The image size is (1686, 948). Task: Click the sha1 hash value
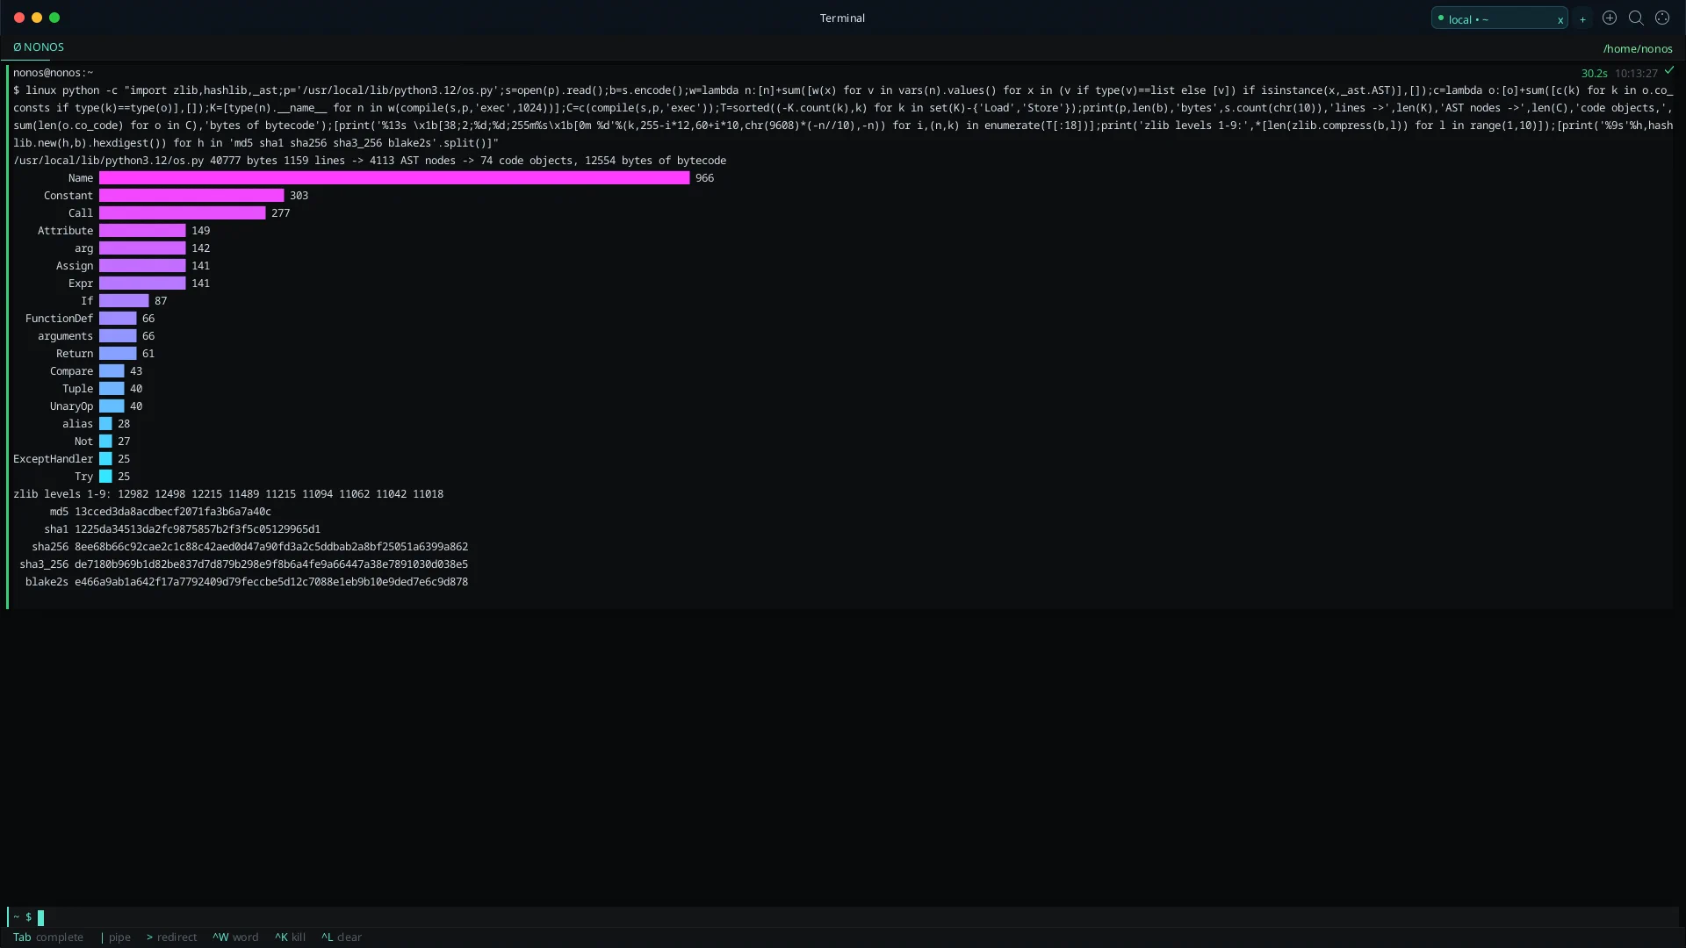(x=198, y=529)
